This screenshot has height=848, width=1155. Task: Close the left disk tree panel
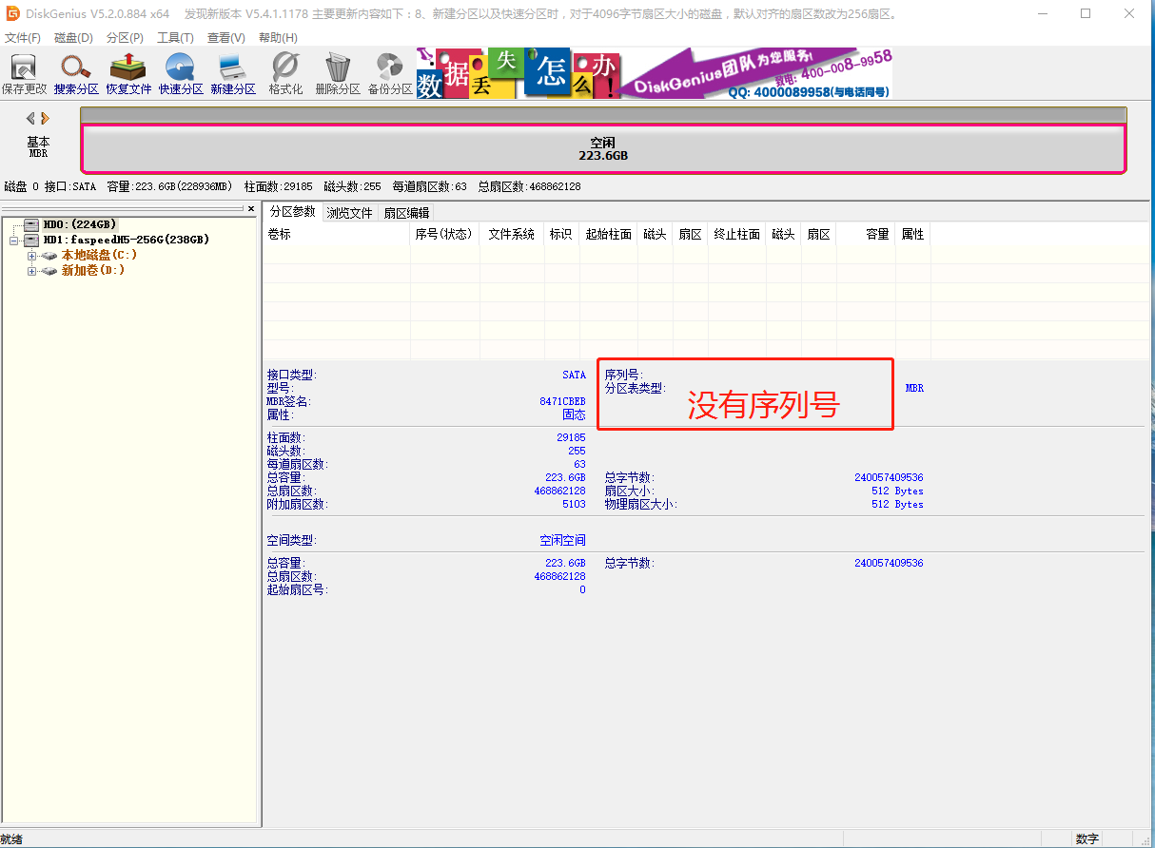pyautogui.click(x=251, y=208)
